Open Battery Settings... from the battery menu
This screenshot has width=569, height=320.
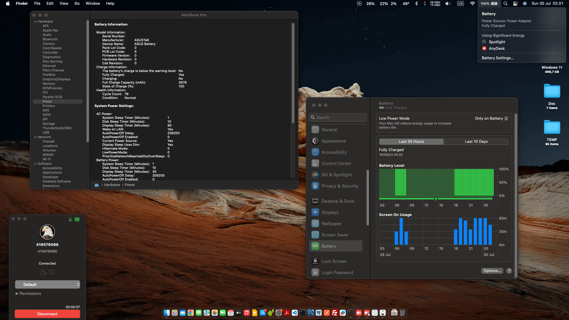tap(498, 58)
